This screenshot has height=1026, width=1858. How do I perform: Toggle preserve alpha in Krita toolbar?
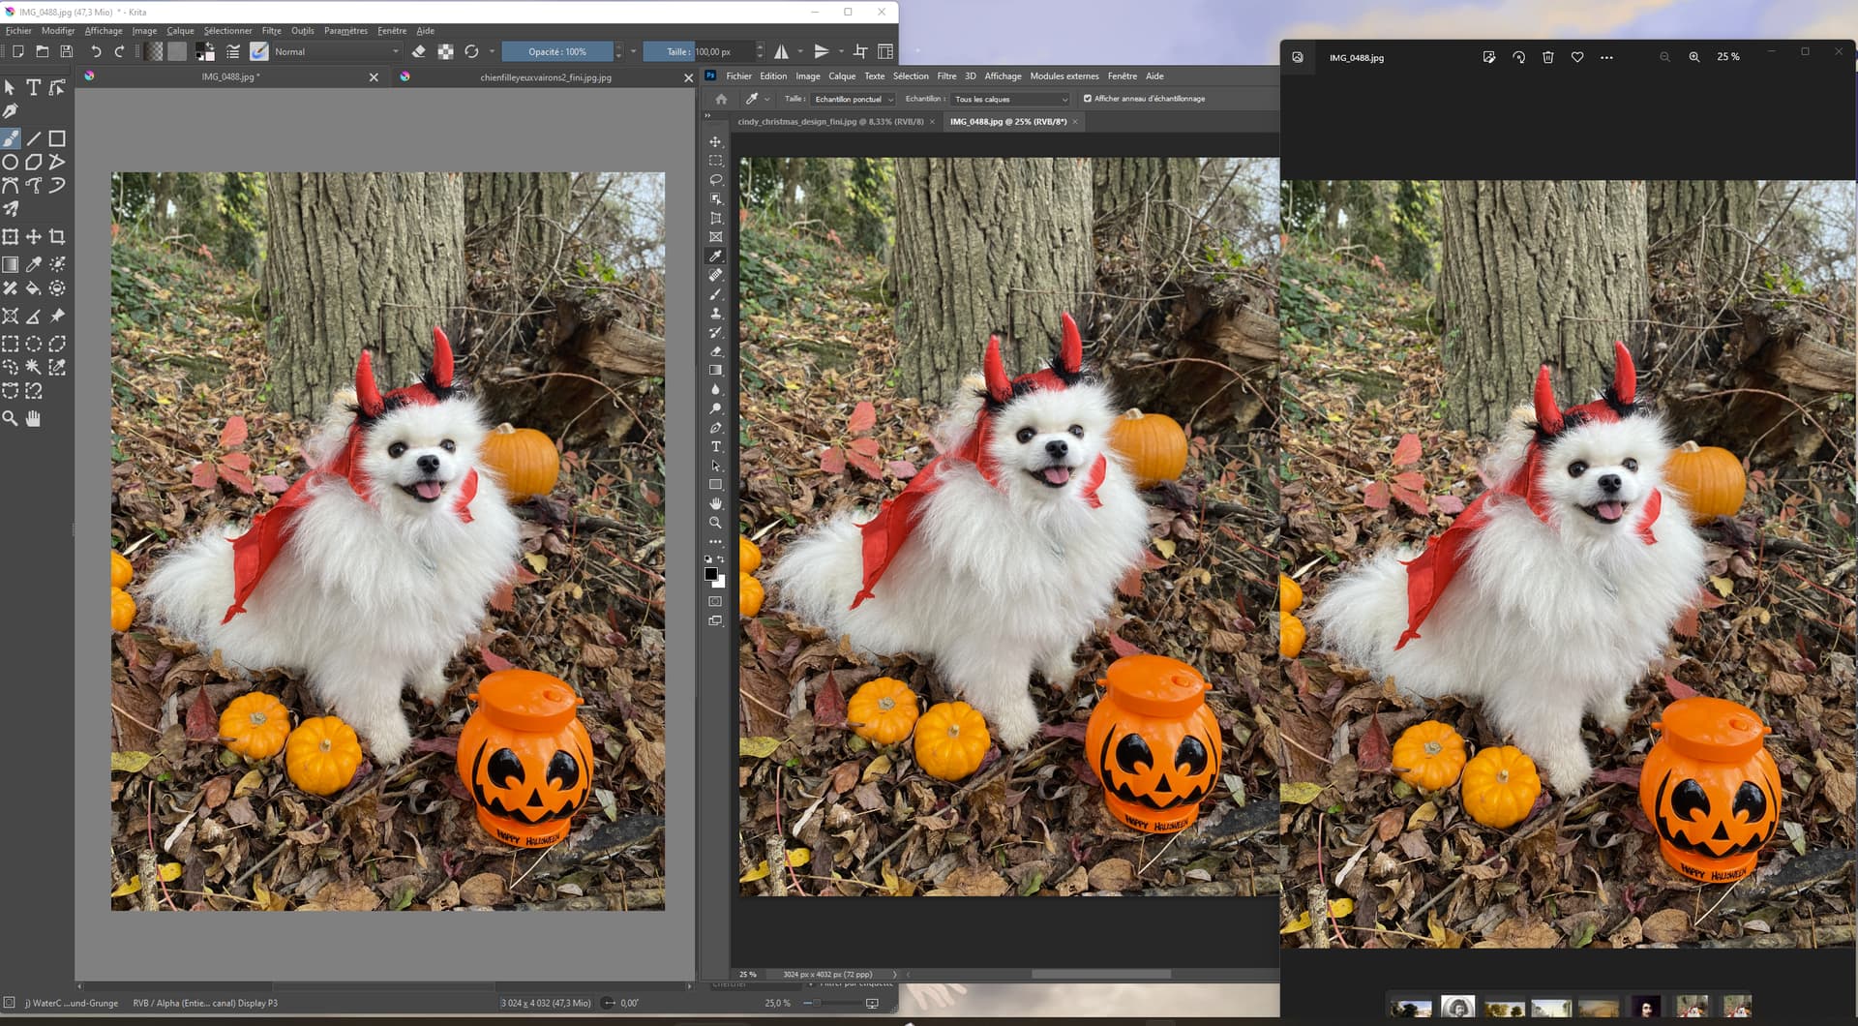pos(445,52)
